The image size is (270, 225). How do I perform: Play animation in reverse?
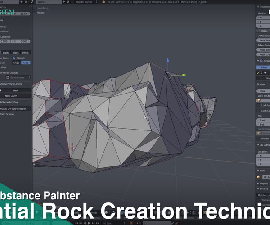tap(85, 223)
